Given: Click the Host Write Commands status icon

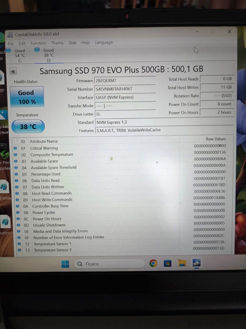Looking at the screenshot, I should [17, 200].
